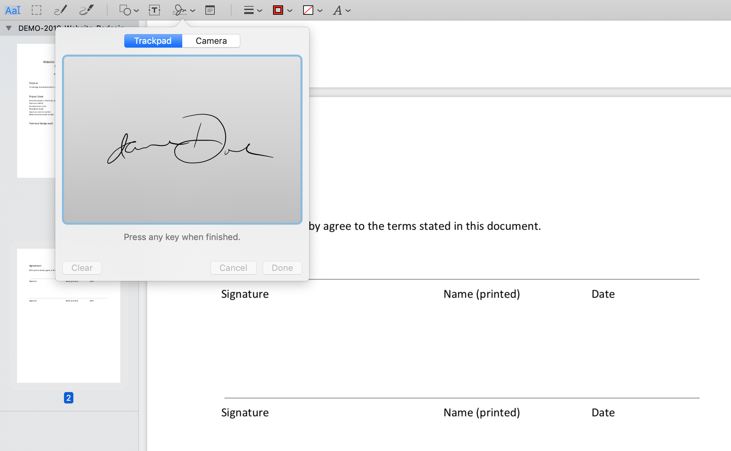Image resolution: width=731 pixels, height=451 pixels.
Task: Switch to Camera signature mode
Action: (211, 40)
